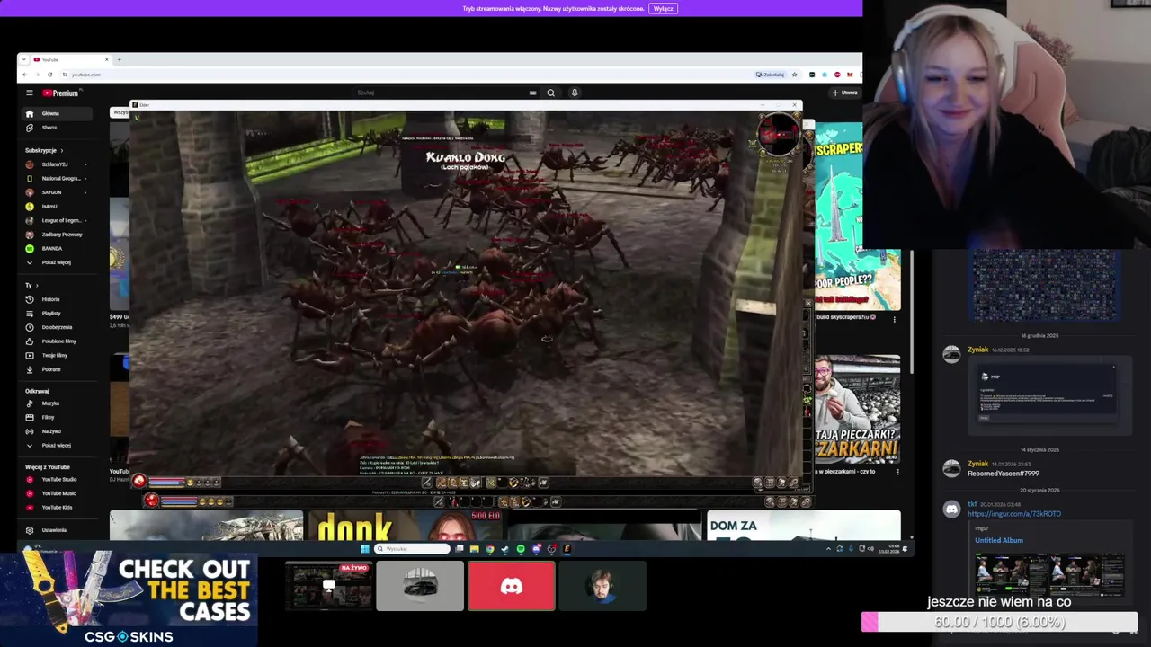Open League of Legends subscription channel
This screenshot has height=647, width=1151.
pos(57,220)
